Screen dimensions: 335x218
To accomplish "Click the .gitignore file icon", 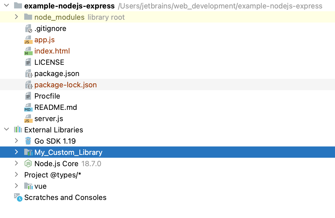I will pyautogui.click(x=28, y=28).
